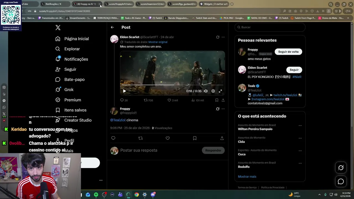Share Elden Scarlet's quoted post
The height and width of the screenshot is (199, 354).
coord(223,100)
